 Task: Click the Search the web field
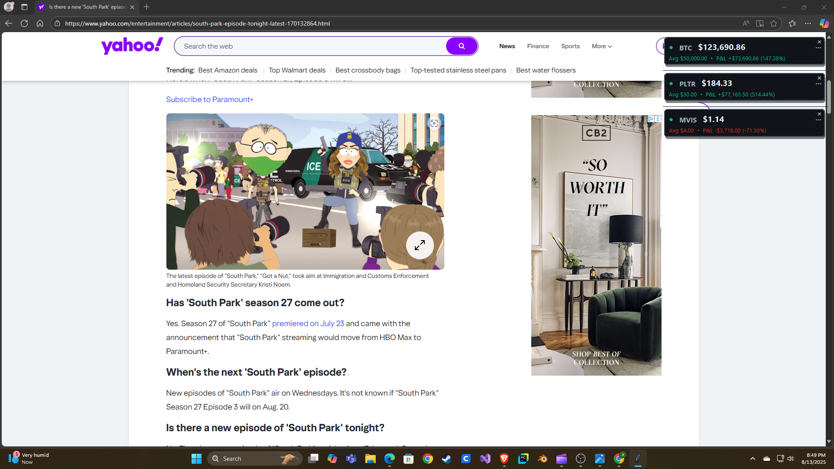click(311, 46)
